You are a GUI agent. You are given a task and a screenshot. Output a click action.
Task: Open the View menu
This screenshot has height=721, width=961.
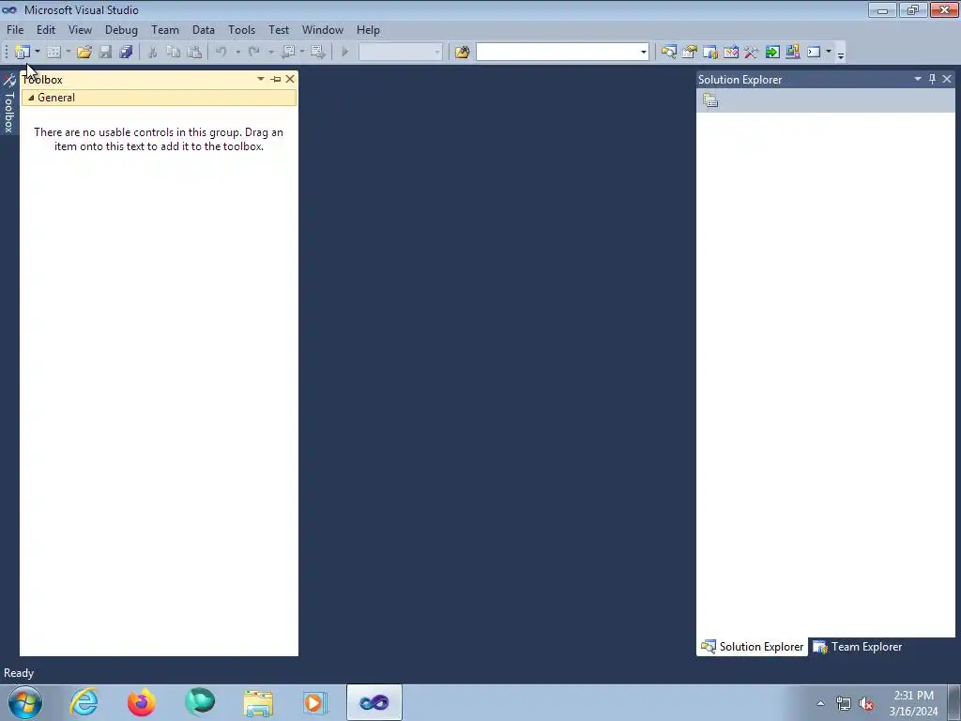81,29
